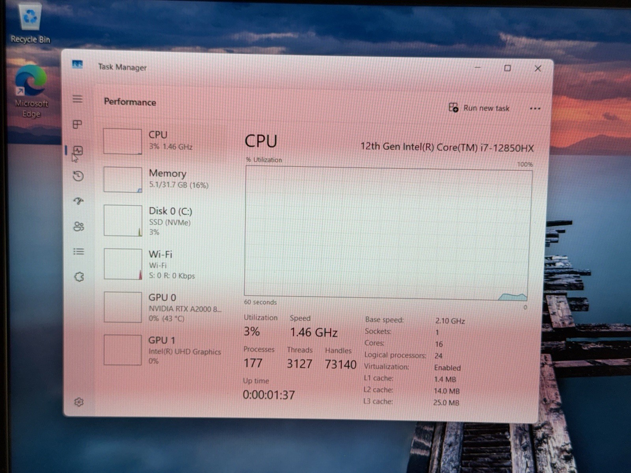The height and width of the screenshot is (473, 631).
Task: Click the base speed 2.10 GHz value
Action: coord(450,321)
